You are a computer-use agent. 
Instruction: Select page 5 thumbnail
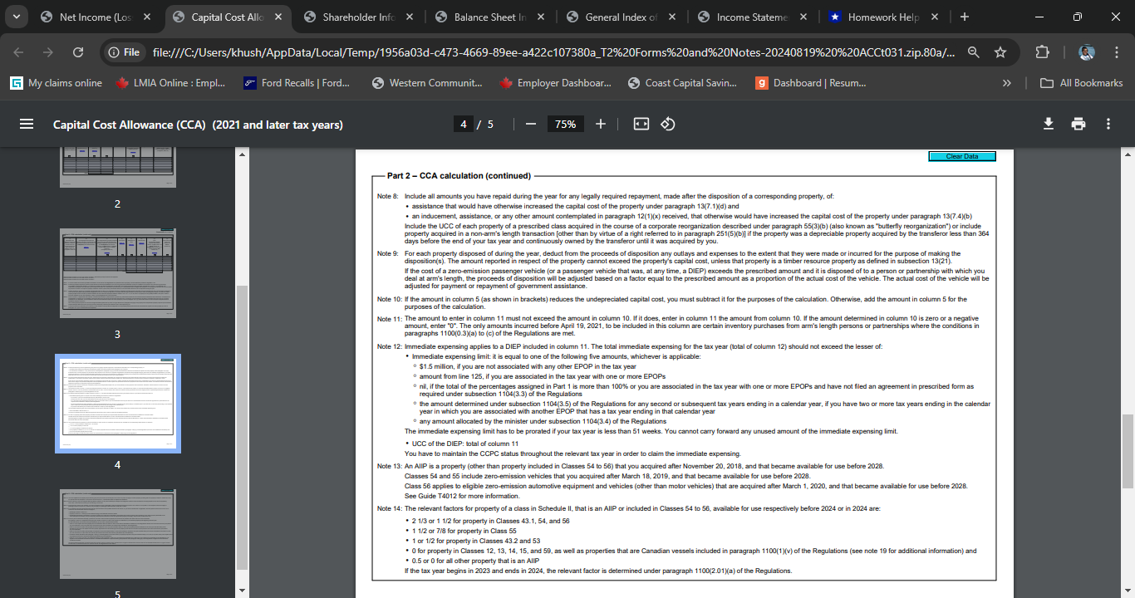[118, 534]
